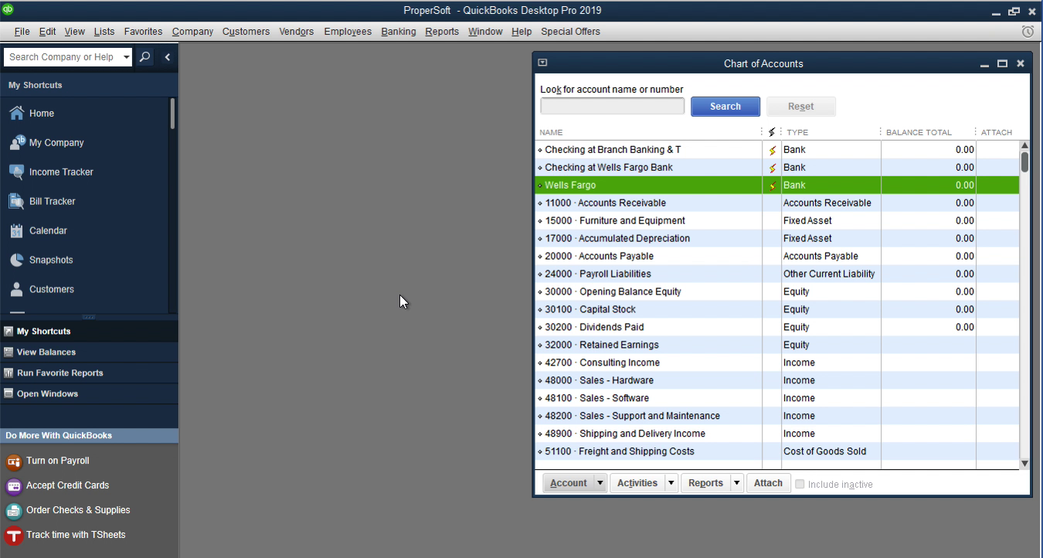Viewport: 1043px width, 558px height.
Task: Open the Calendar shortcut icon
Action: tap(16, 230)
